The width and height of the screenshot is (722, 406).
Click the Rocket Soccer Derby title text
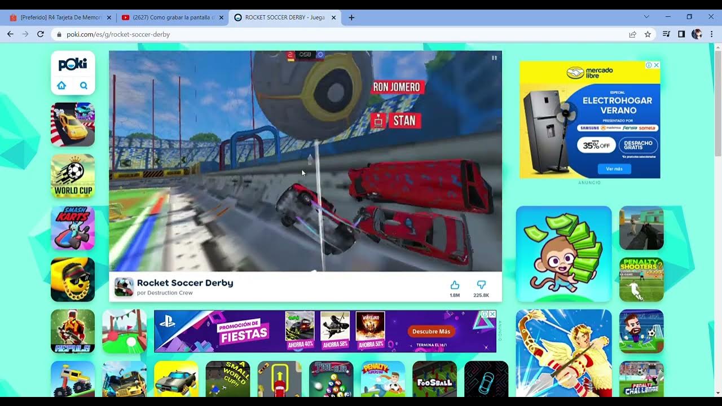tap(185, 283)
